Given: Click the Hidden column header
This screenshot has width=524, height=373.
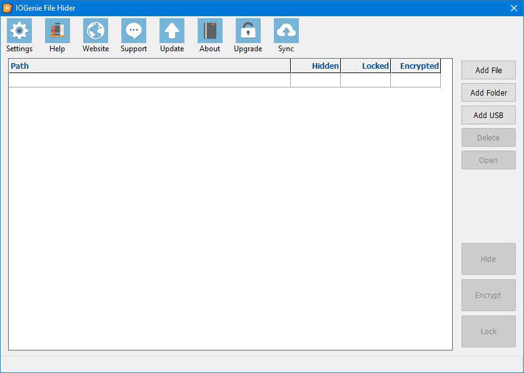Looking at the screenshot, I should click(x=316, y=66).
